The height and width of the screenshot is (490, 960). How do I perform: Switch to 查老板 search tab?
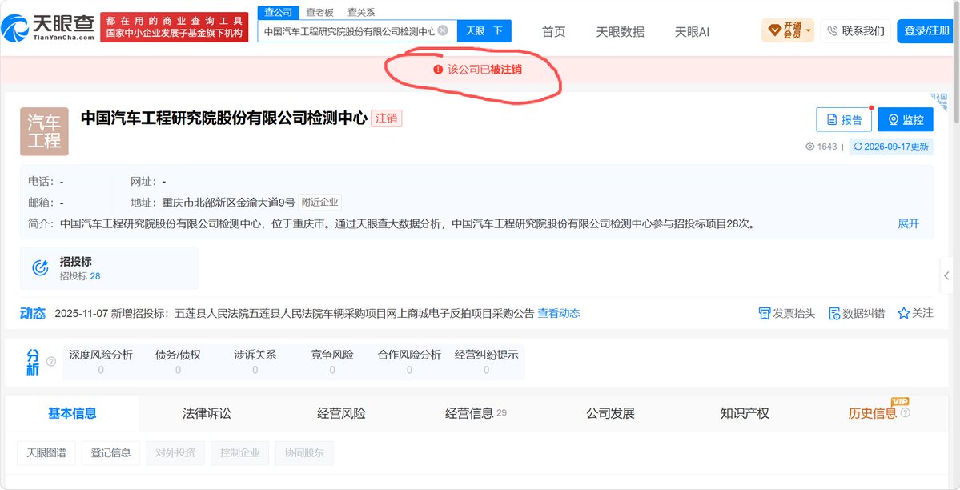(319, 12)
